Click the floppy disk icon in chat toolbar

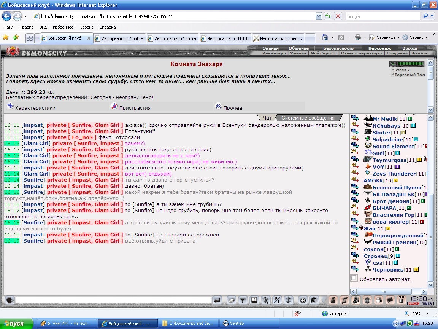click(254, 300)
